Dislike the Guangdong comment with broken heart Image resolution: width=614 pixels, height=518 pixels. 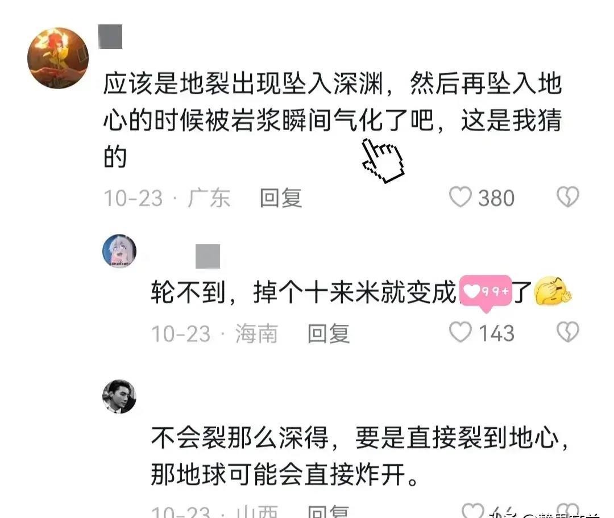(568, 197)
